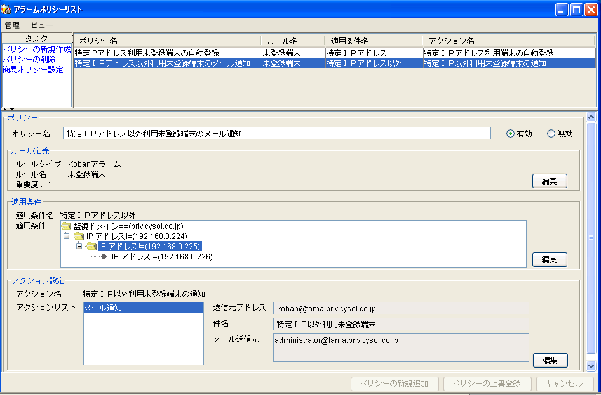This screenshot has height=395, width=601.
Task: Click the 編集 button in ルール定義 section
Action: (x=549, y=181)
